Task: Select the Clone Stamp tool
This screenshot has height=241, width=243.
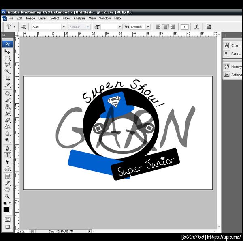Action: pos(7,107)
